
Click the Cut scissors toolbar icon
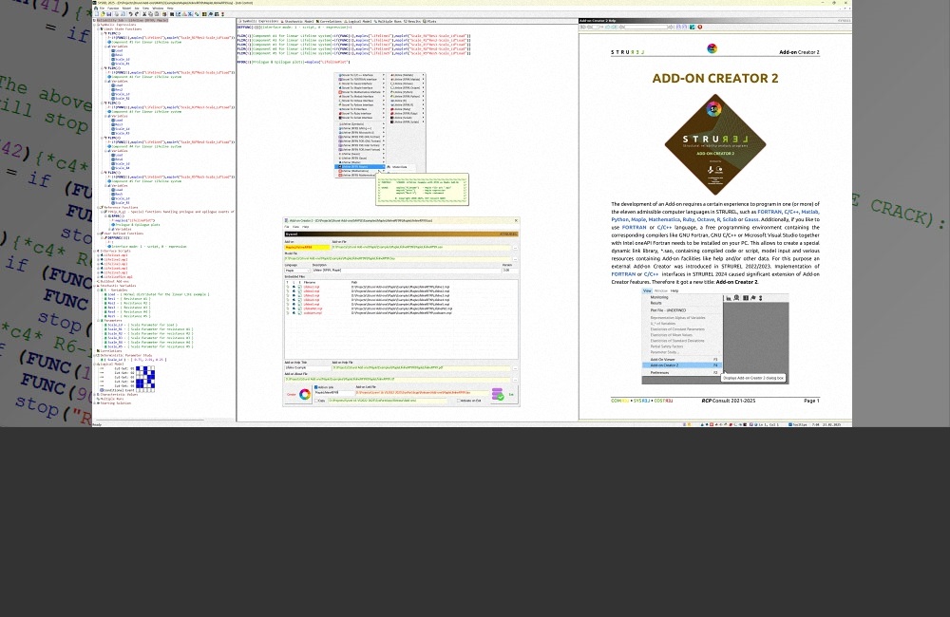click(x=144, y=14)
